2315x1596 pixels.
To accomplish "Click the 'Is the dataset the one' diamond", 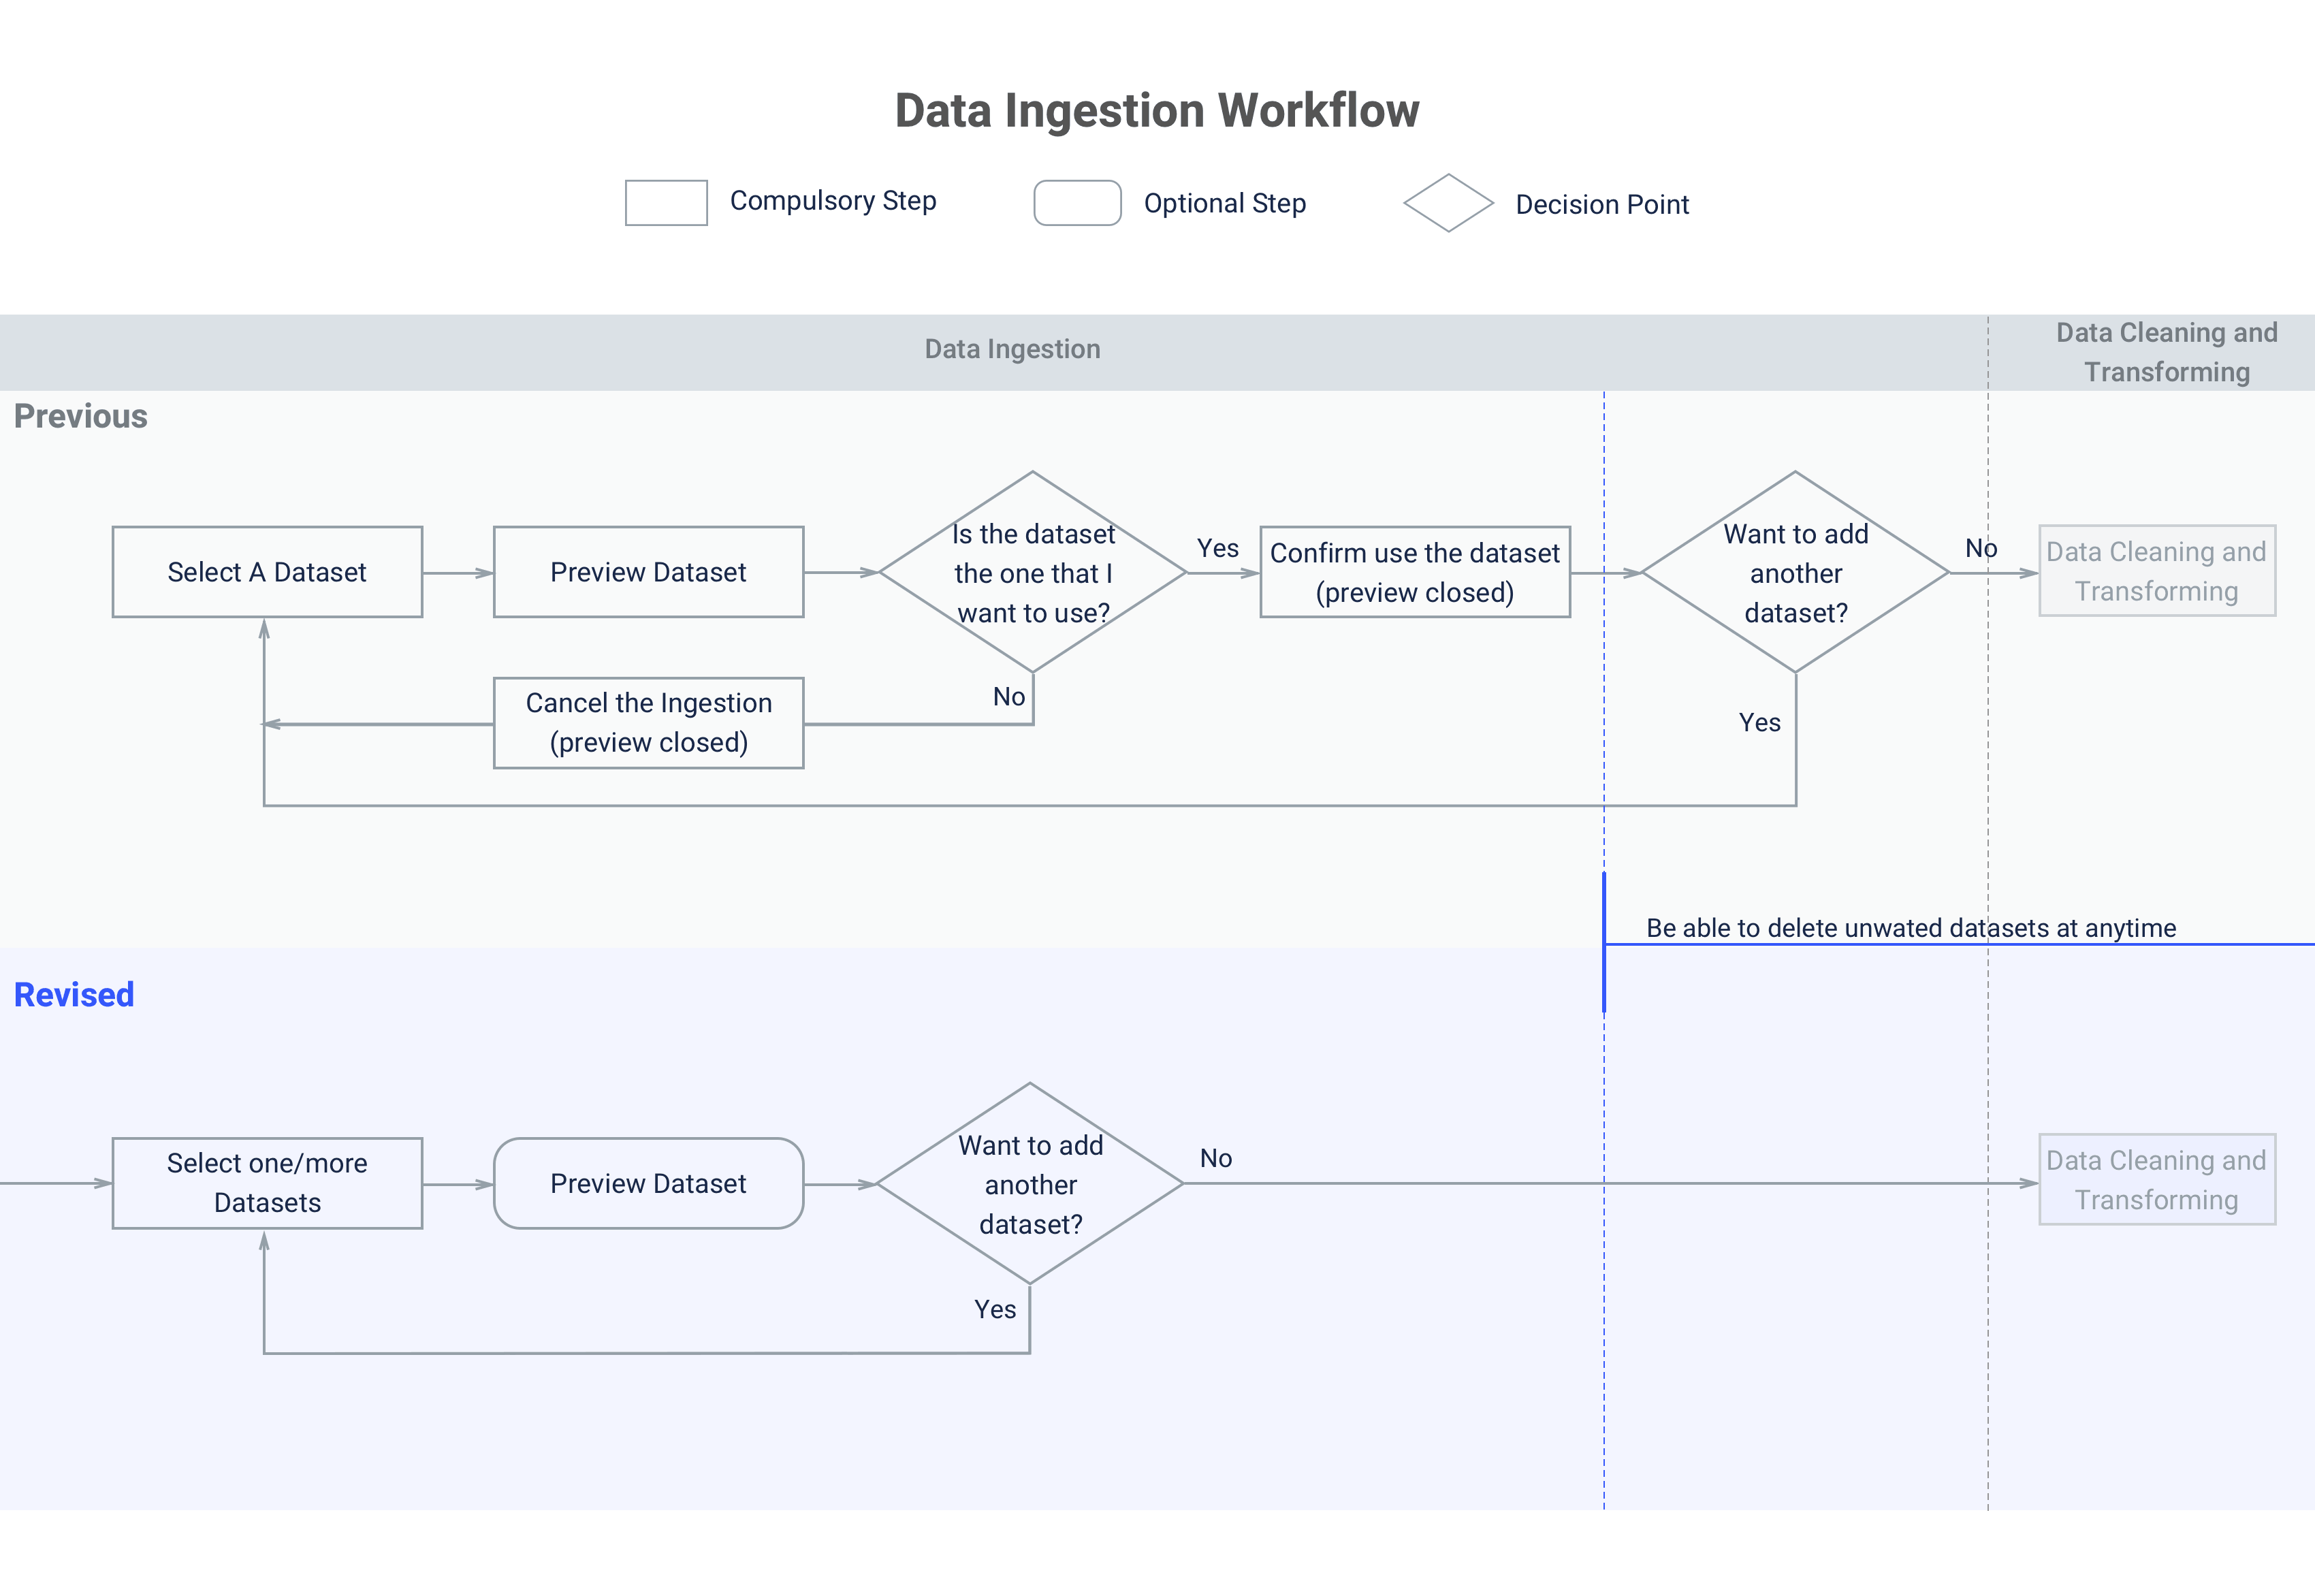I will (1032, 573).
